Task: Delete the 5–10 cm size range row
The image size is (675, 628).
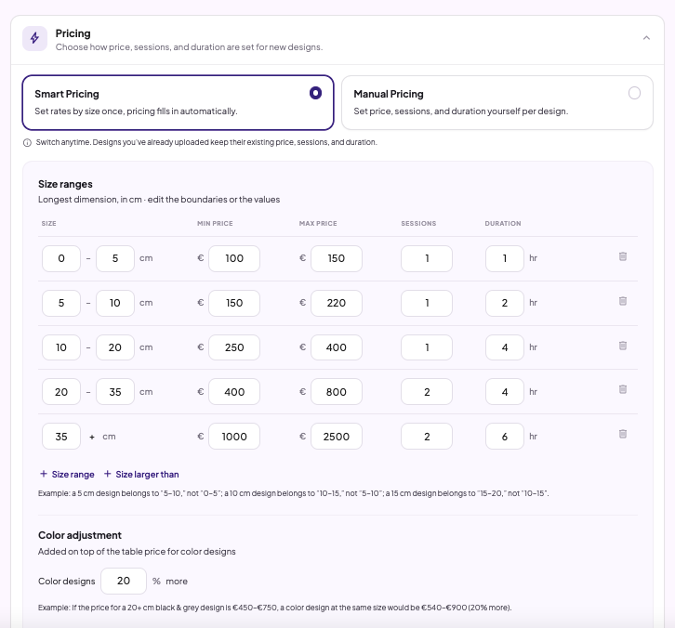Action: (623, 301)
